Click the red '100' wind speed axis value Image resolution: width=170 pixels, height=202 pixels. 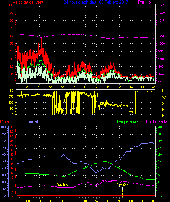(x=11, y=5)
